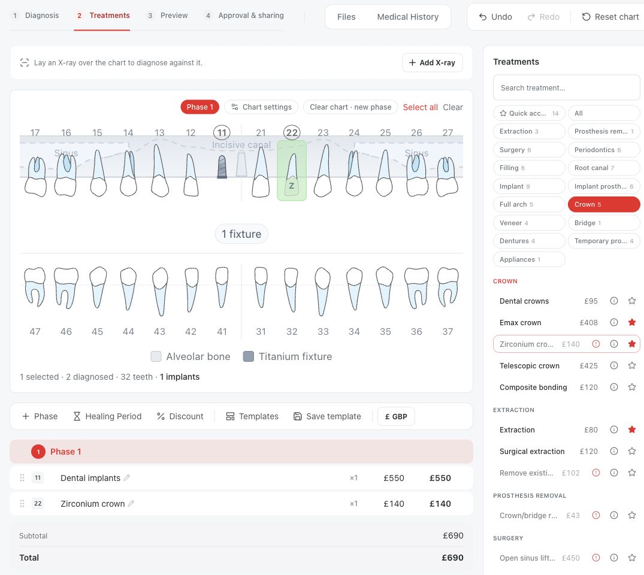Show red warning on Open sinus lift row
This screenshot has height=575, width=644.
point(595,558)
